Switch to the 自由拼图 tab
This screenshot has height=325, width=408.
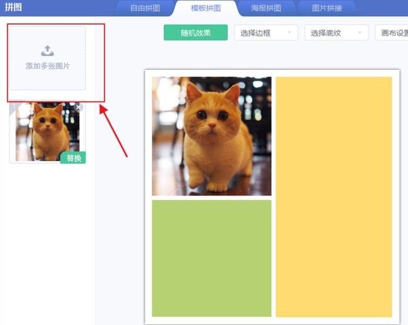tap(145, 8)
